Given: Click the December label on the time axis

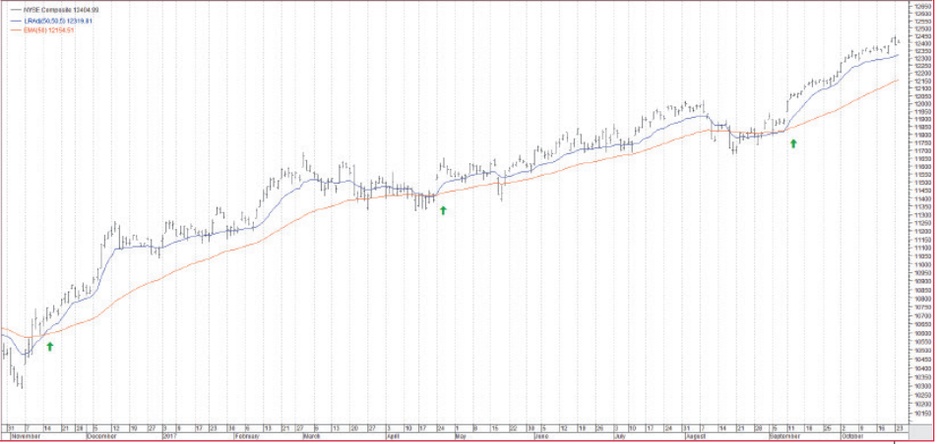Looking at the screenshot, I should (x=100, y=434).
